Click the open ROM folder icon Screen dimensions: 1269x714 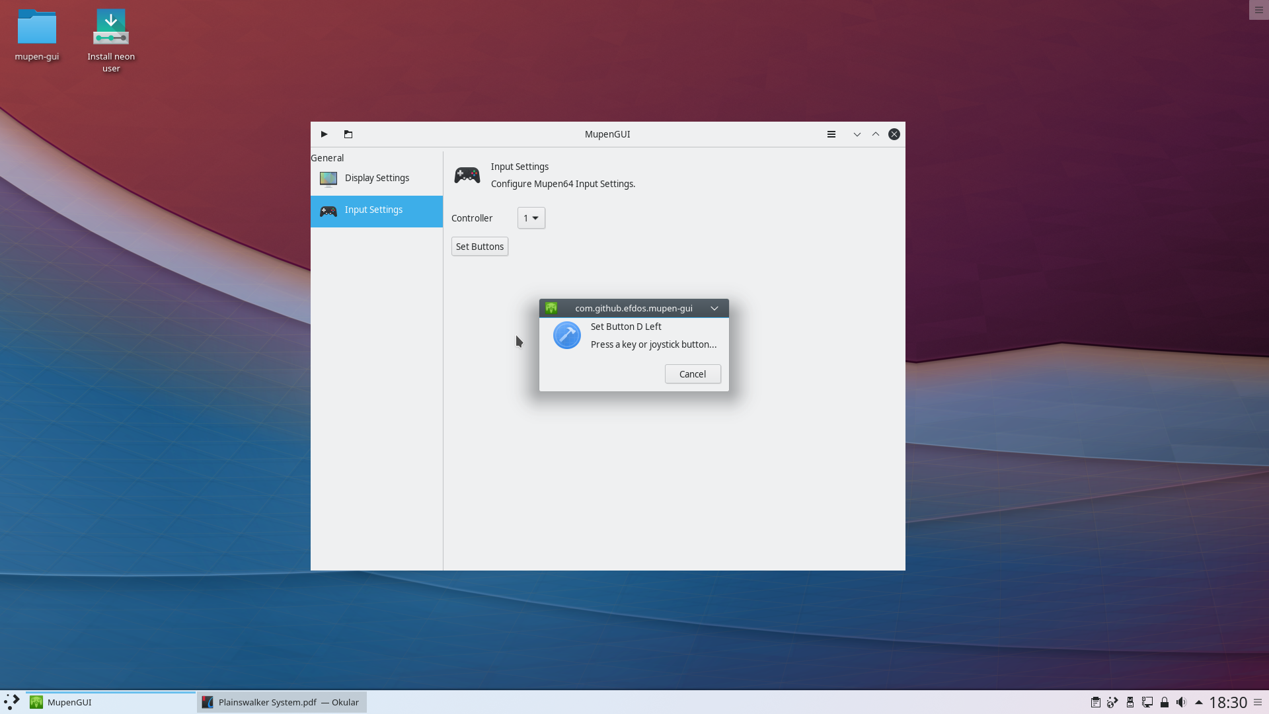point(348,134)
